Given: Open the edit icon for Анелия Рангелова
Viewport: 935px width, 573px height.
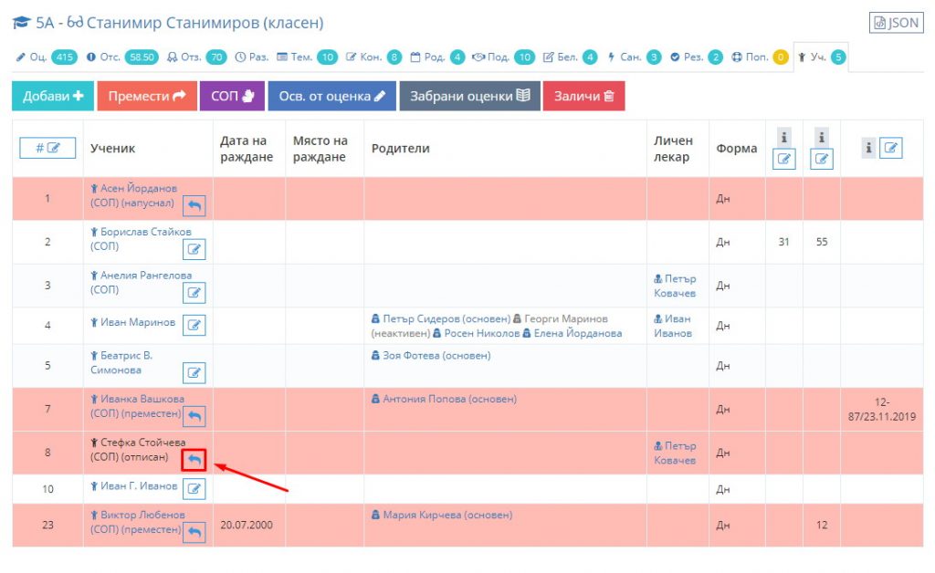Looking at the screenshot, I should point(194,293).
